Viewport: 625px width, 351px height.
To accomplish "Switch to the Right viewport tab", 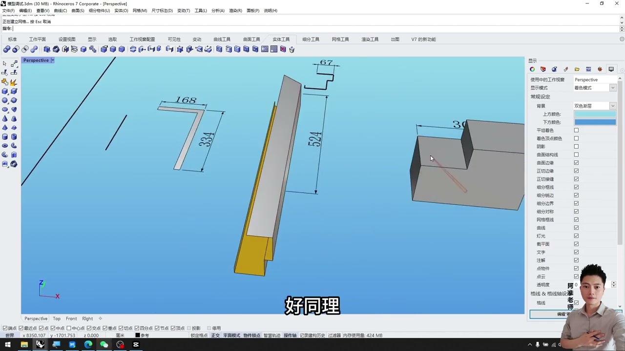I will 87,318.
